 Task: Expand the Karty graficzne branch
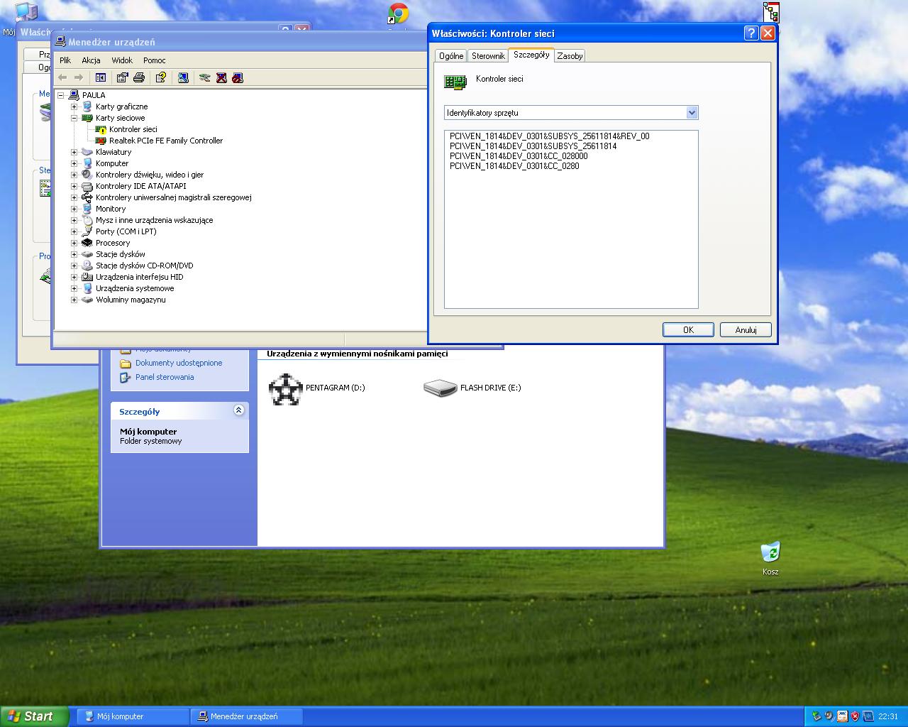[x=74, y=106]
